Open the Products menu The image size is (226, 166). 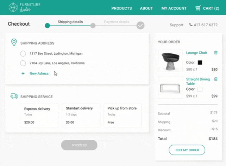121,8
